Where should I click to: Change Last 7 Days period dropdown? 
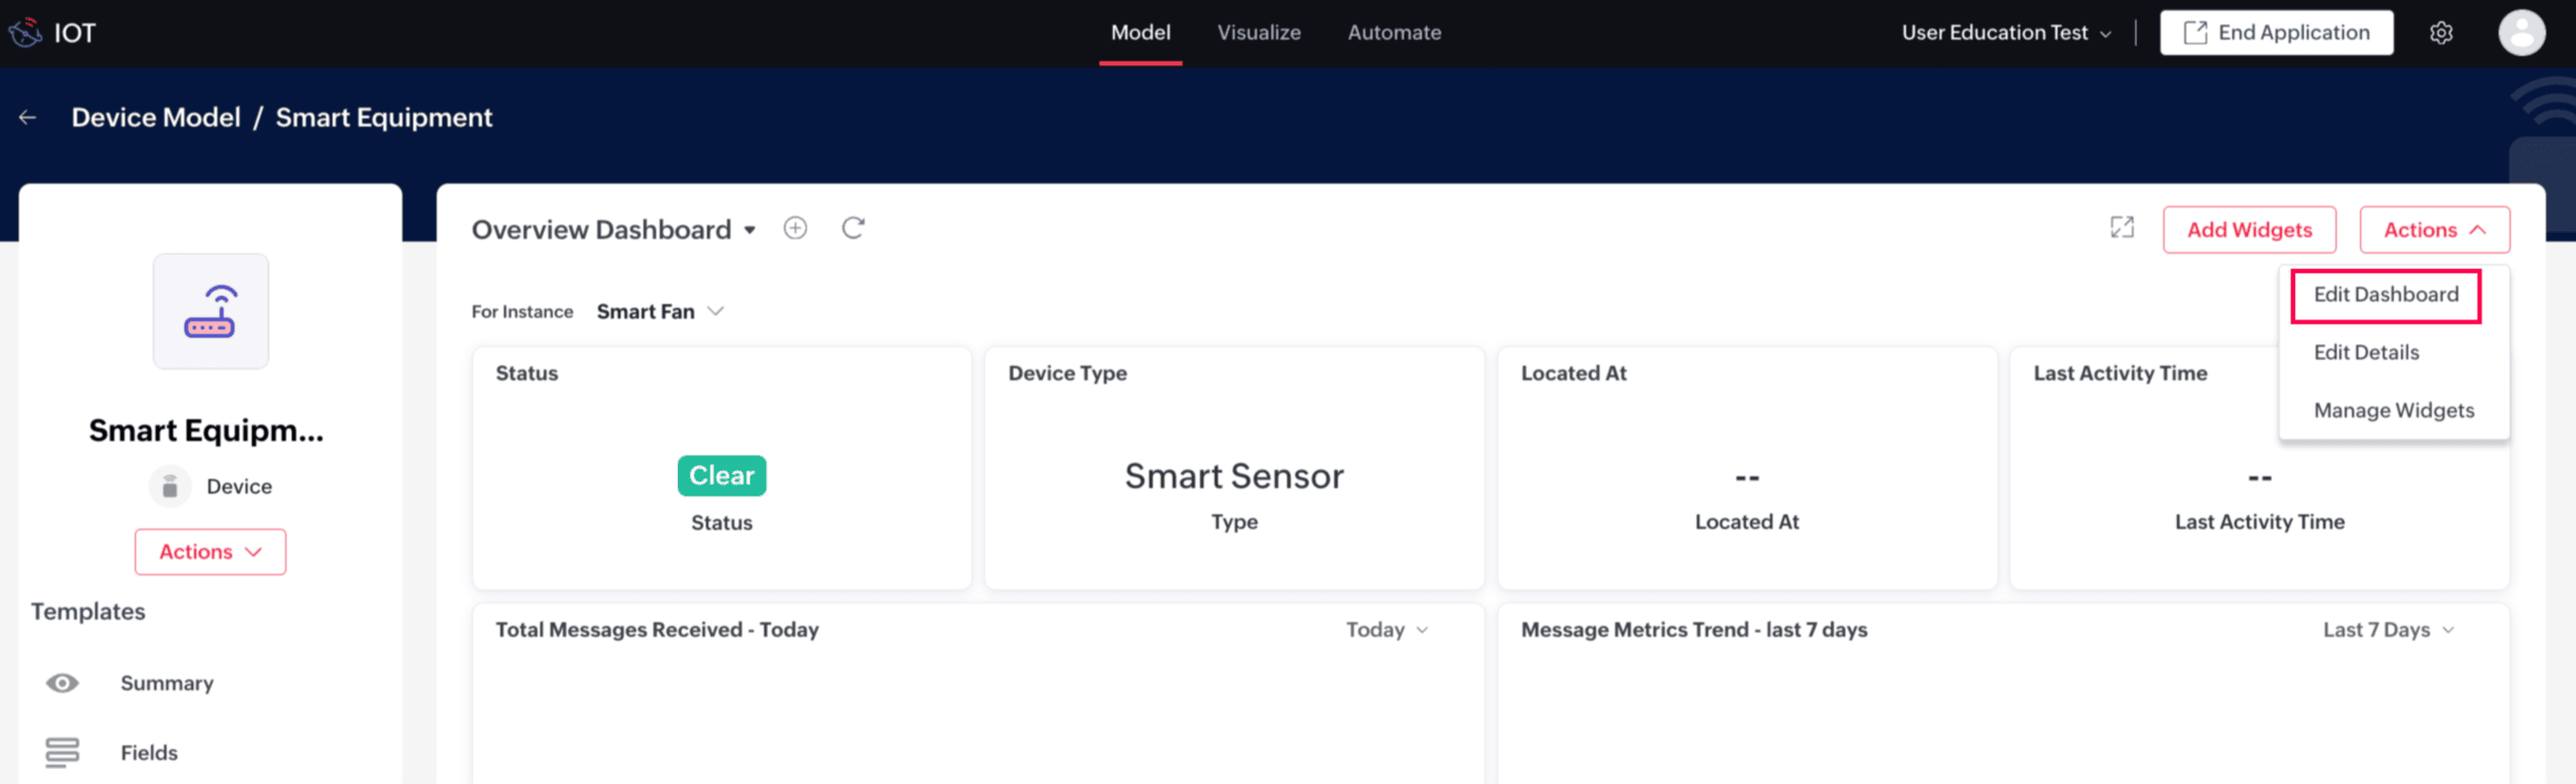point(2388,630)
